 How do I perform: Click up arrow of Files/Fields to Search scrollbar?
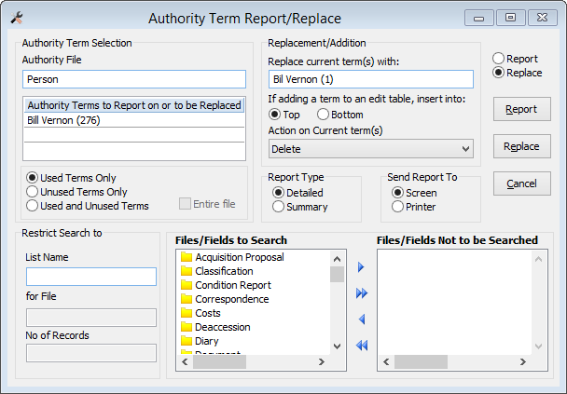(337, 259)
